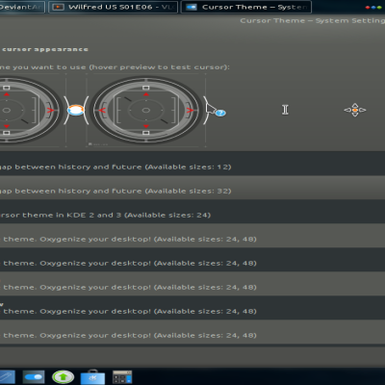Click the three colored dots in top-right panel
This screenshot has width=385, height=385.
tap(373, 8)
